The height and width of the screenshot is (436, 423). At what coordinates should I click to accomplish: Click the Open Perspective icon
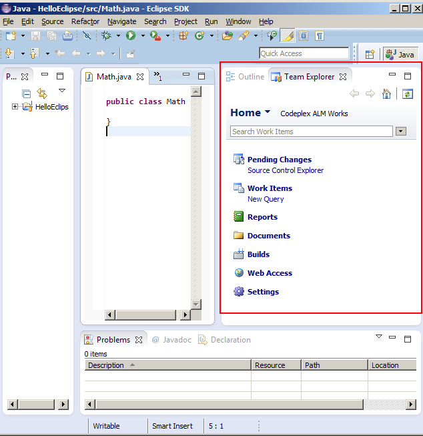click(370, 55)
